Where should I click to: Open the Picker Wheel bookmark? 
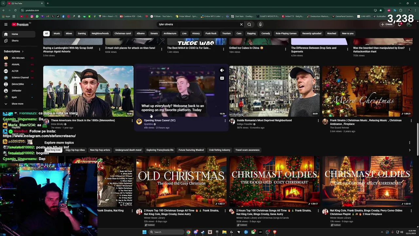187,16
